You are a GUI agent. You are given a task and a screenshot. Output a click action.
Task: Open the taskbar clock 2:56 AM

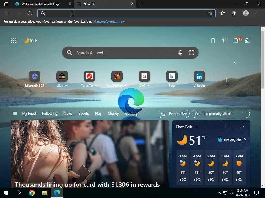(x=243, y=193)
